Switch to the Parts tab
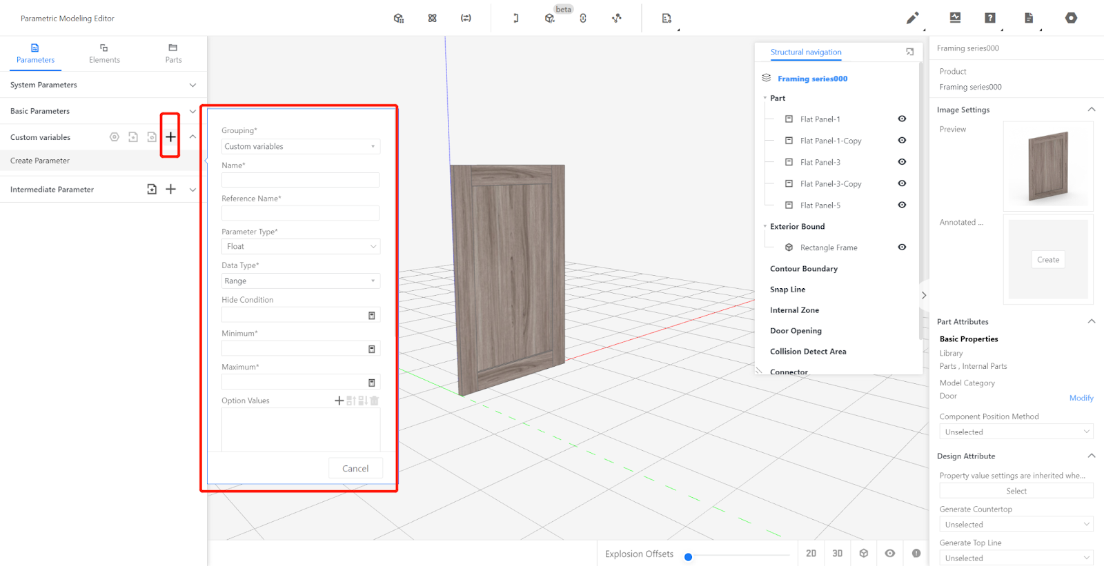This screenshot has width=1104, height=566. coord(173,53)
